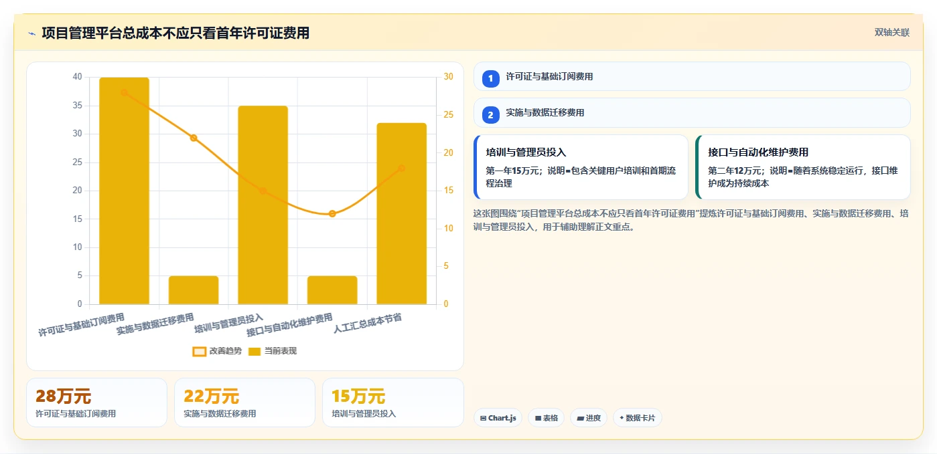
Task: Click the trend line point above 实施与数据迁移费用
Action: click(x=194, y=138)
